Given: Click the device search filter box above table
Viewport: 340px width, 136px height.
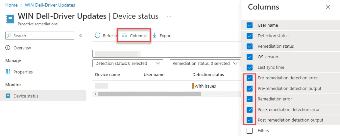Looking at the screenshot, I should 167,54.
